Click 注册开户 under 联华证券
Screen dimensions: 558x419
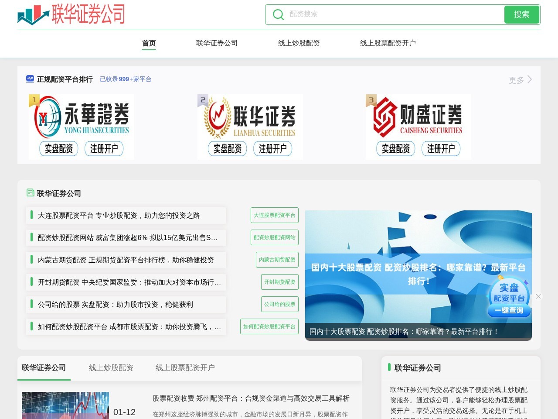pyautogui.click(x=273, y=149)
